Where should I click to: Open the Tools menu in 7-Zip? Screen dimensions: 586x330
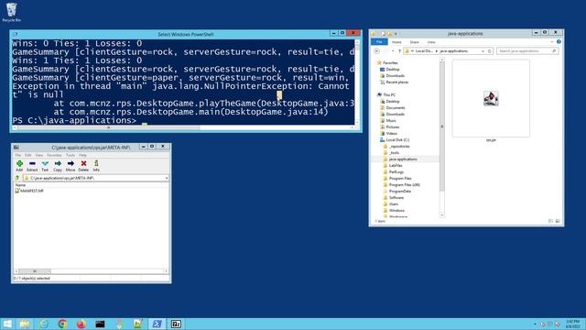click(71, 155)
